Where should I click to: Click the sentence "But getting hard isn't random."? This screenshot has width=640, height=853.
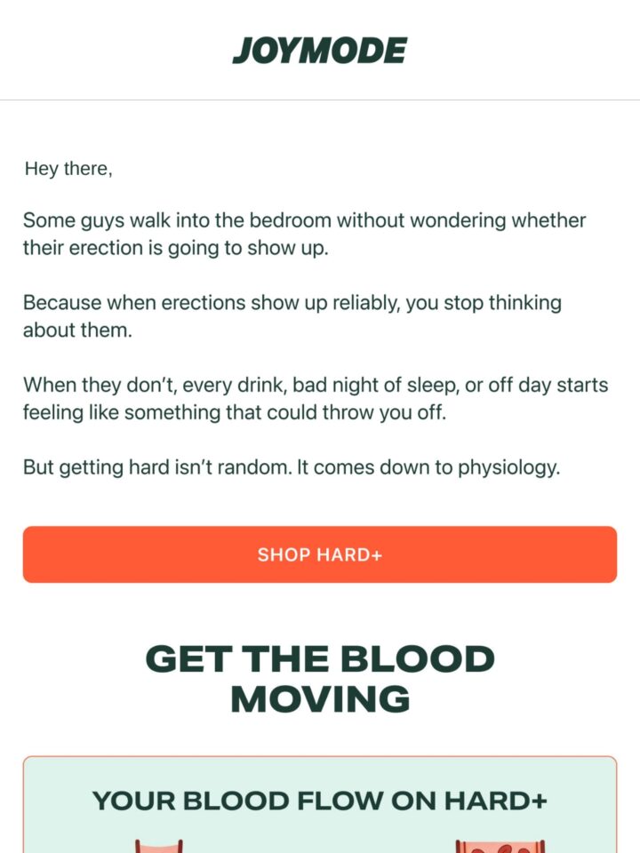[x=158, y=467]
